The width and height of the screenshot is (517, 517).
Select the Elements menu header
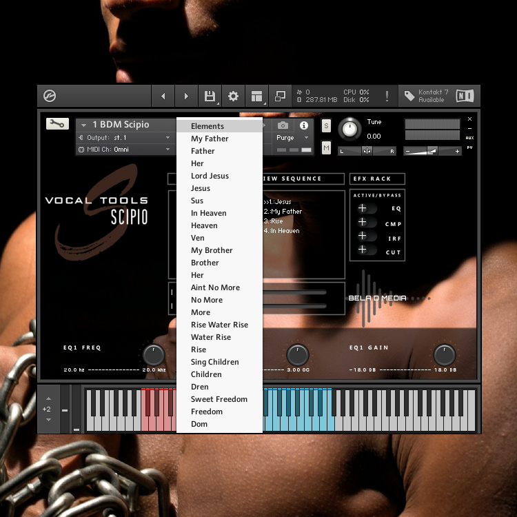(219, 126)
